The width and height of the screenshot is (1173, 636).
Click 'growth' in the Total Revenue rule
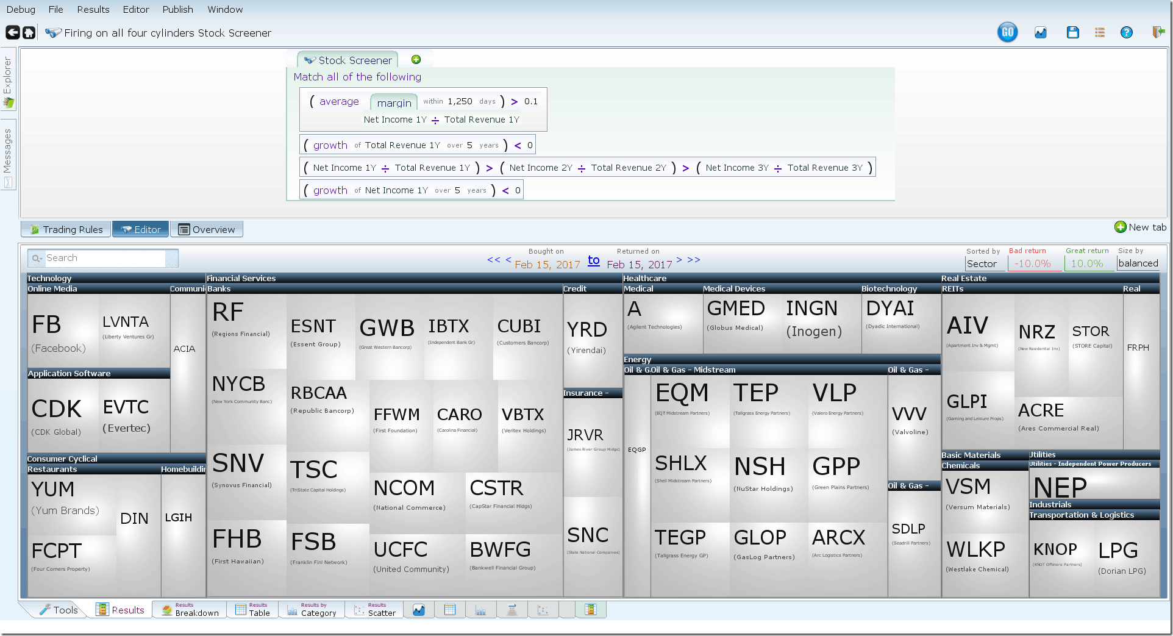tap(330, 145)
